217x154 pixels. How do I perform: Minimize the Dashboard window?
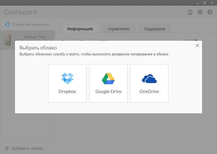tap(198, 3)
